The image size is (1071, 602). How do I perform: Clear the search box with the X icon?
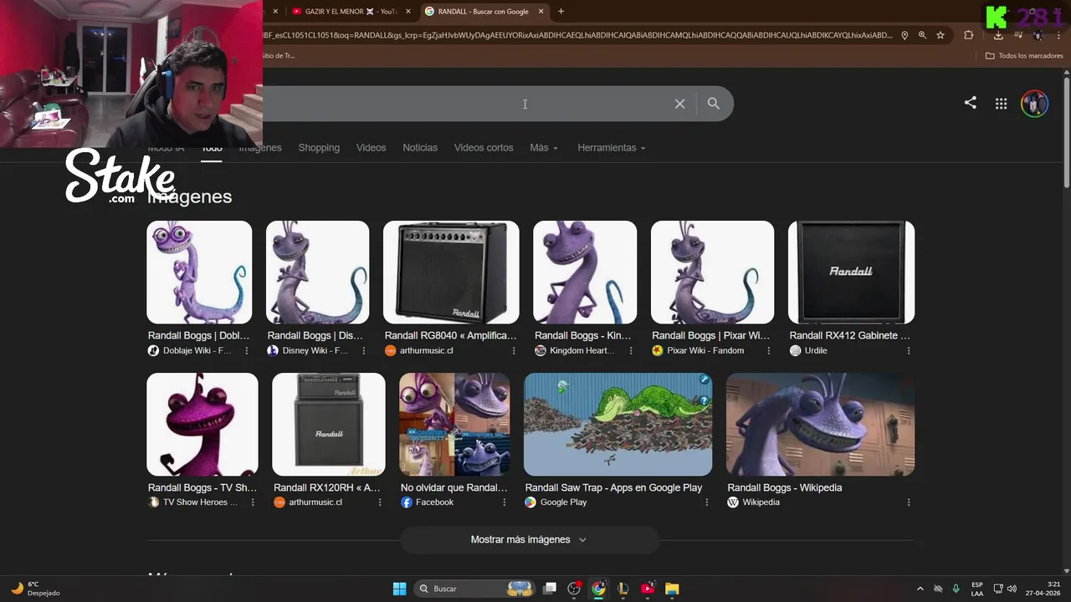[679, 104]
